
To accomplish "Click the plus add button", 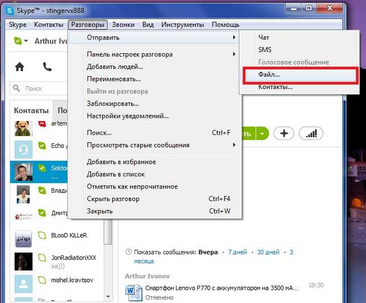I will pos(284,133).
